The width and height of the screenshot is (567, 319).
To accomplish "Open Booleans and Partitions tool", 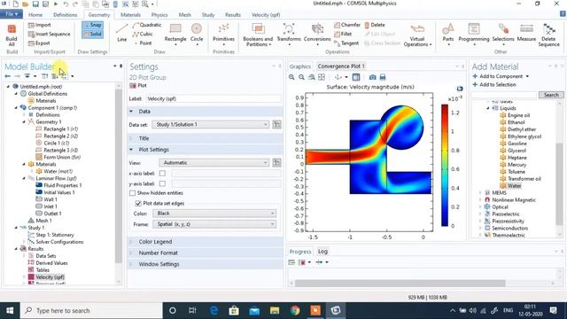I will 258,35.
